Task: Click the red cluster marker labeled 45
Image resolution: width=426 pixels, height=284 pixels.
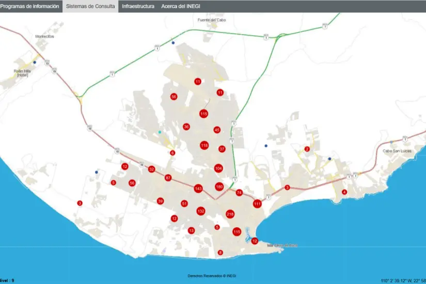Action: pos(217,130)
